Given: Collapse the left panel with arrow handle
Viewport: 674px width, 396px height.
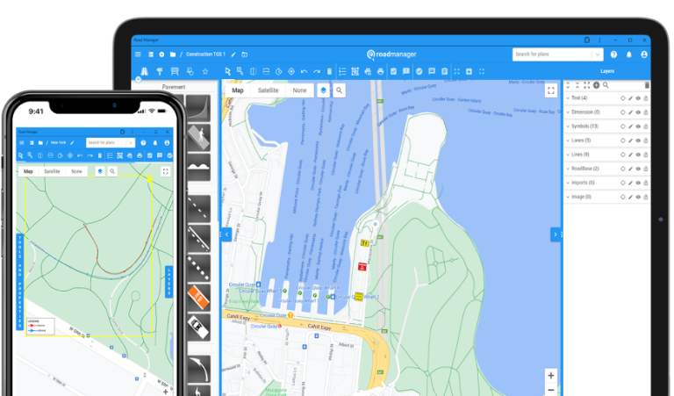Looking at the screenshot, I should (226, 234).
